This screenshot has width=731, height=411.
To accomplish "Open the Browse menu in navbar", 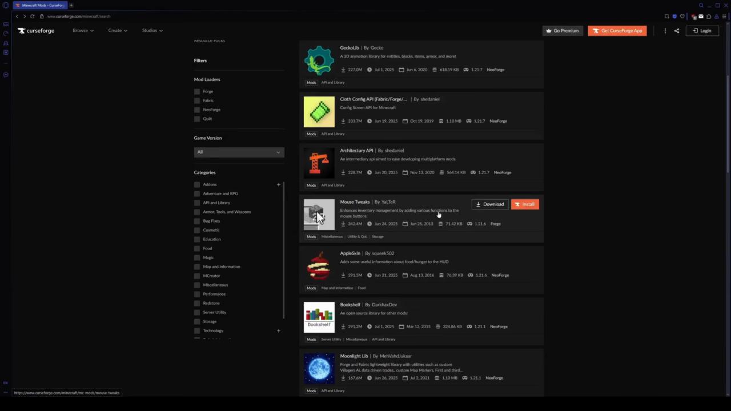I will 83,31.
